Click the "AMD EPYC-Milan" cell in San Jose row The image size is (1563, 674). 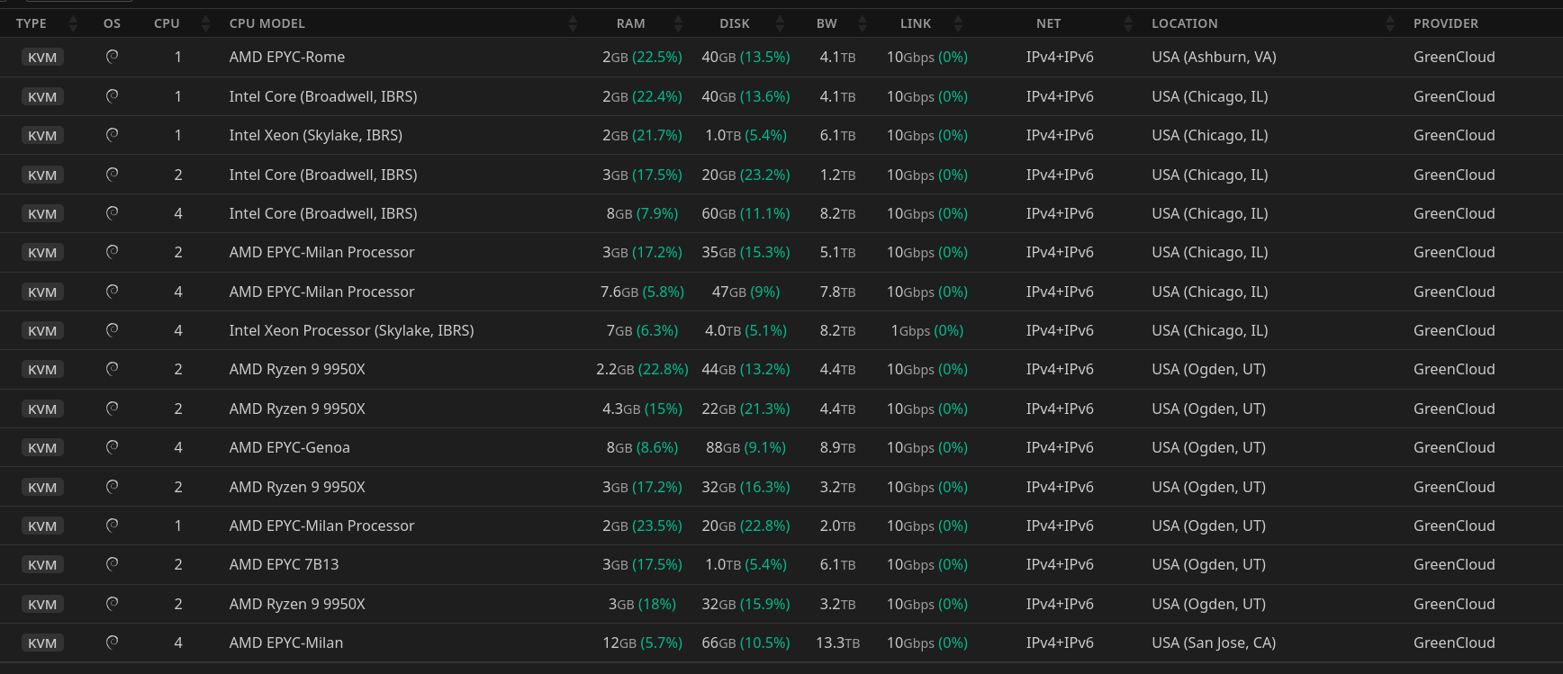(285, 643)
